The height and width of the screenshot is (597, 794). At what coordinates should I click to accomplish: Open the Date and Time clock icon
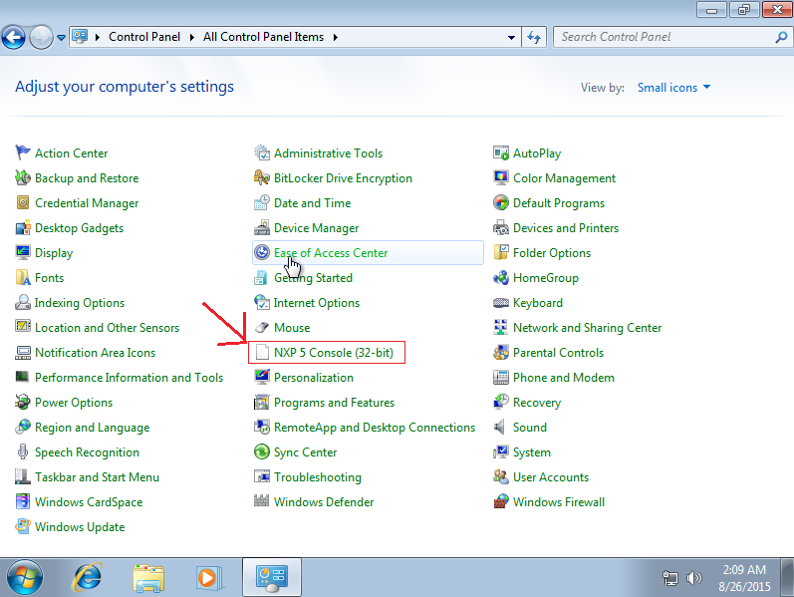click(x=262, y=202)
